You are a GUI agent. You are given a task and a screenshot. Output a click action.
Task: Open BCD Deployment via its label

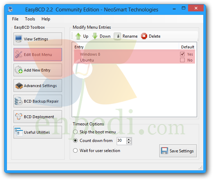click(x=39, y=117)
